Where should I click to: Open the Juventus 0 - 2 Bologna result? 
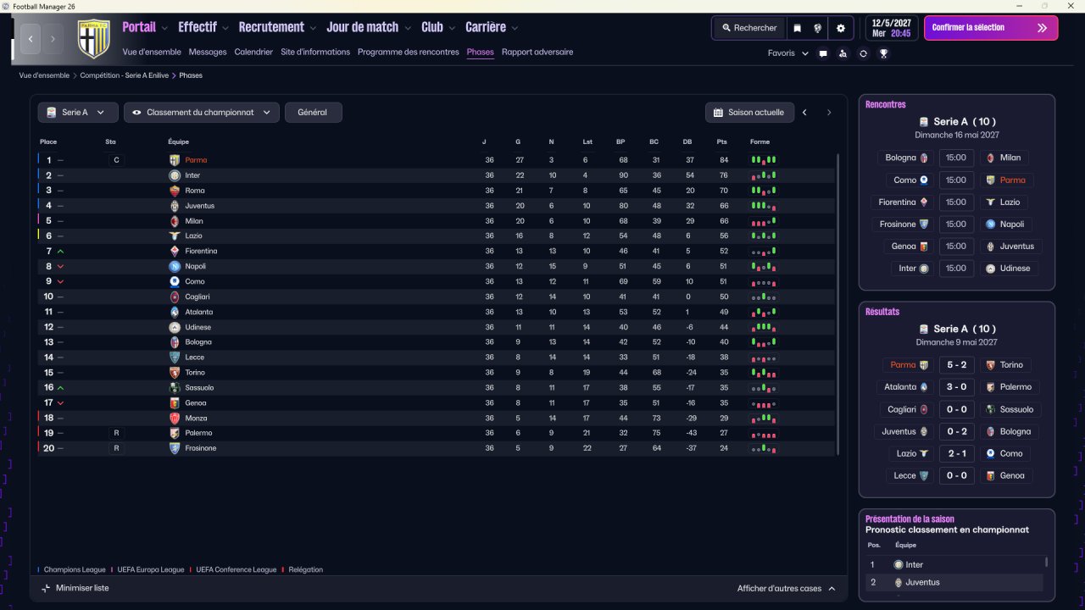tap(956, 432)
